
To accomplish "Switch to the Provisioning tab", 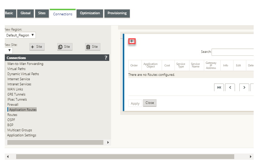I will click(x=117, y=13).
